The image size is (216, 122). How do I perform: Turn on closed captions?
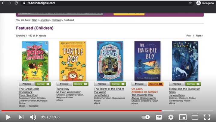[159, 117]
